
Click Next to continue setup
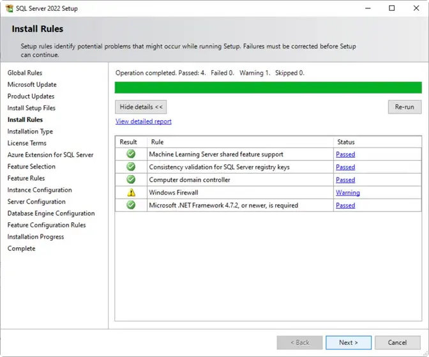coord(348,342)
